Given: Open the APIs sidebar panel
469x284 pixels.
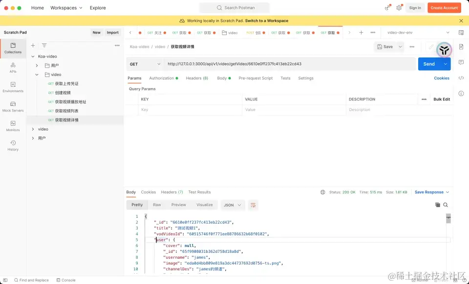Looking at the screenshot, I should tap(13, 68).
